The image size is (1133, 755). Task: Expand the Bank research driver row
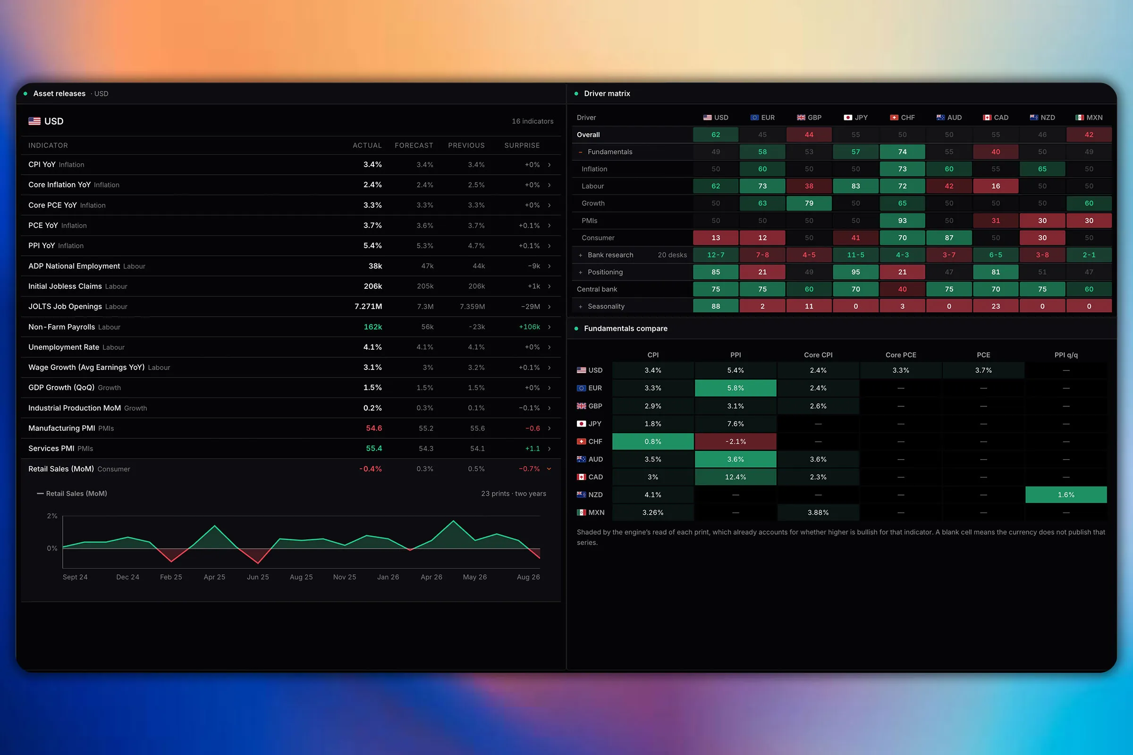coord(581,255)
